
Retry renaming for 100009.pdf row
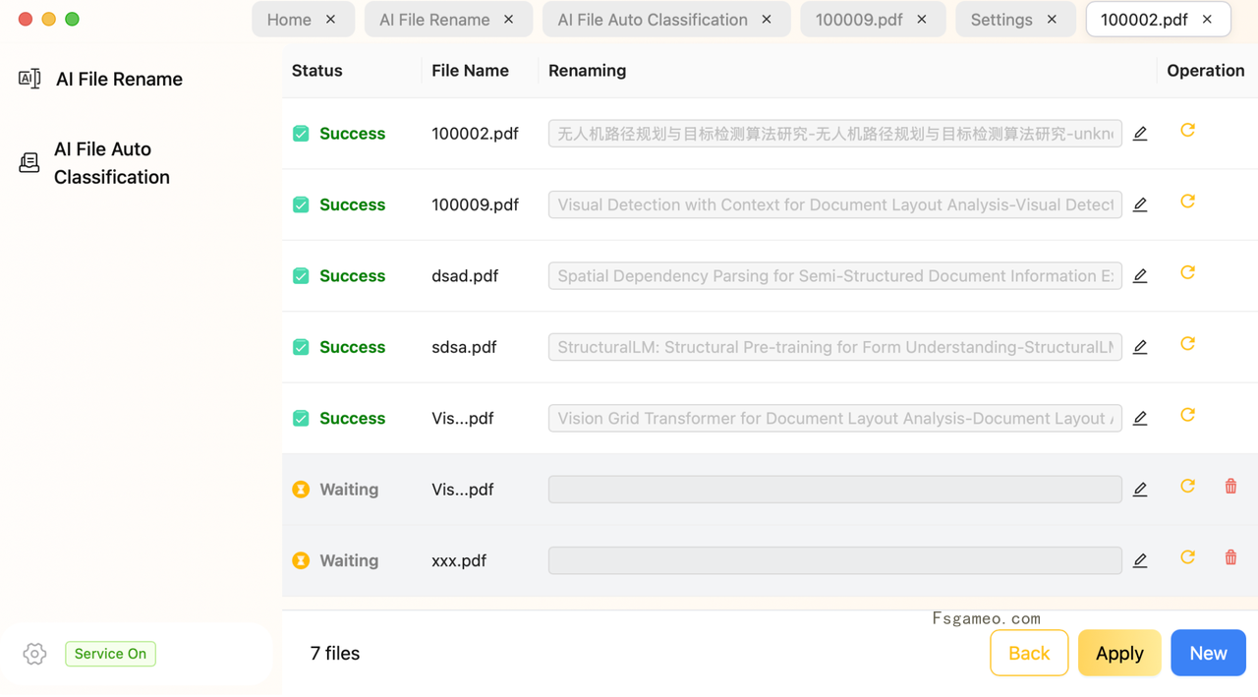pos(1187,202)
